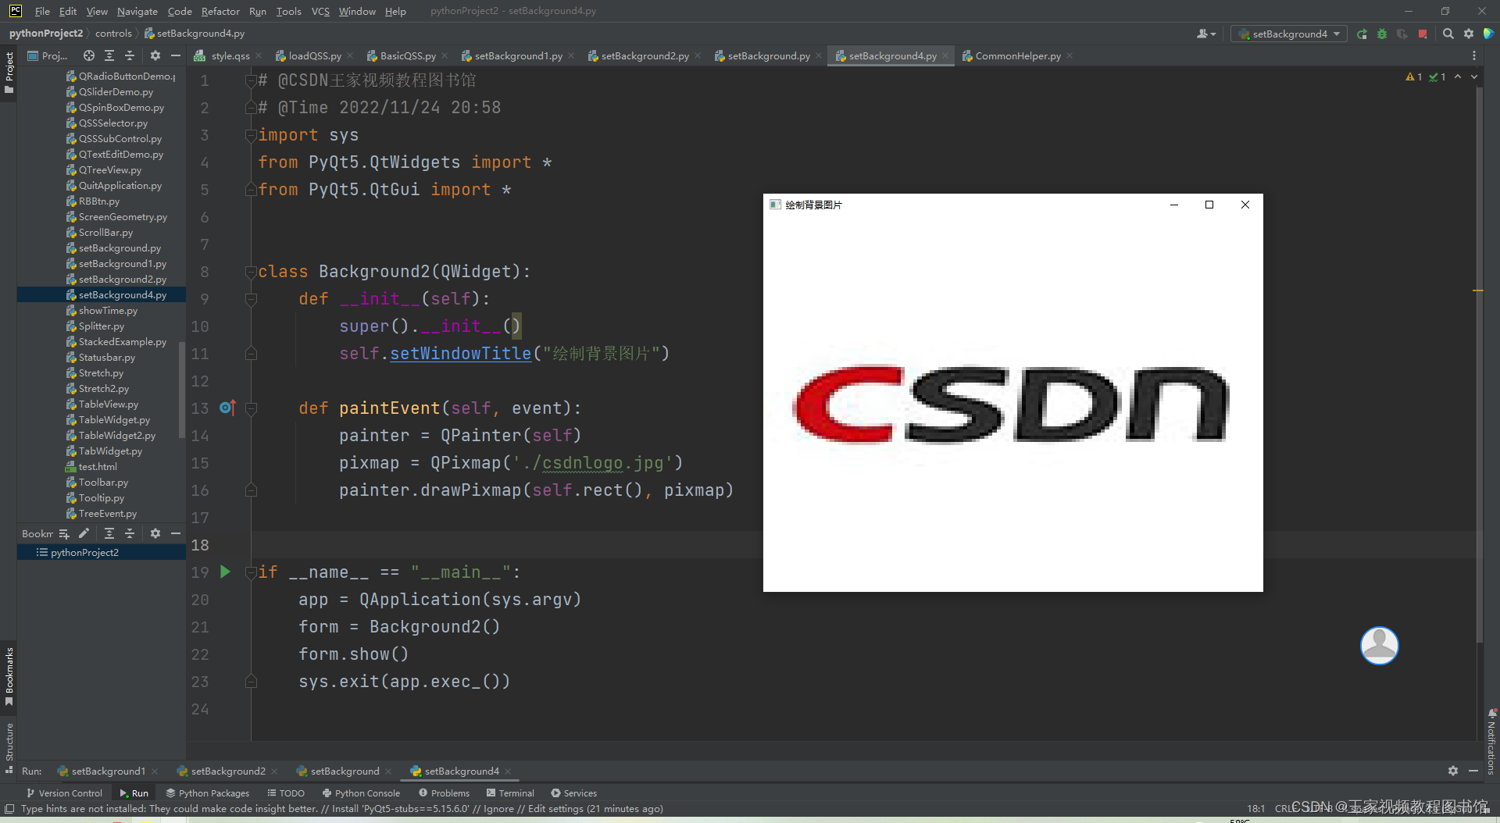Toggle the Structure side tool window button
This screenshot has width=1500, height=823.
click(9, 747)
